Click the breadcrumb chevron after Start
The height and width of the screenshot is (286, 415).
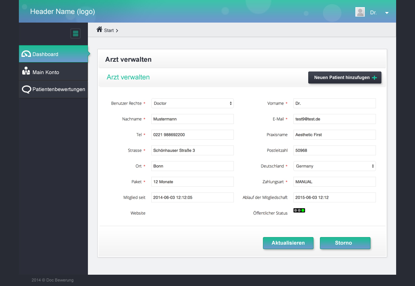(x=117, y=30)
